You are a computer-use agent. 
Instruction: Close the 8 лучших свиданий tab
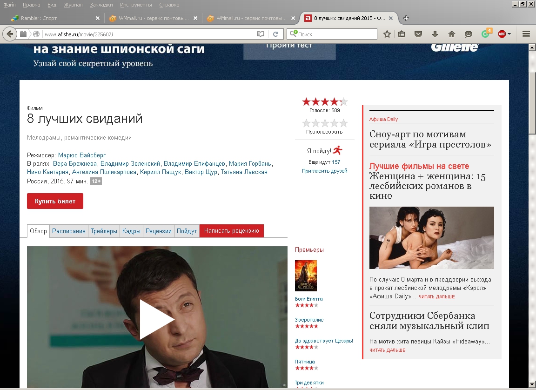coord(391,18)
